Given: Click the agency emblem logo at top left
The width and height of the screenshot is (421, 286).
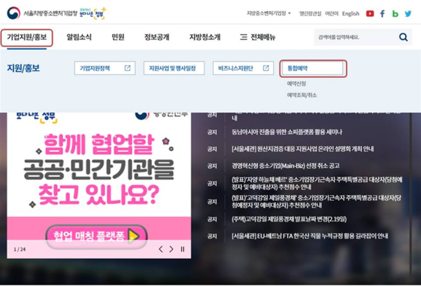Looking at the screenshot, I should point(14,13).
